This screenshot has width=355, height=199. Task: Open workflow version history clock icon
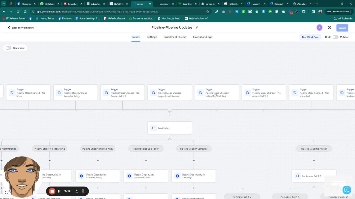click(329, 28)
